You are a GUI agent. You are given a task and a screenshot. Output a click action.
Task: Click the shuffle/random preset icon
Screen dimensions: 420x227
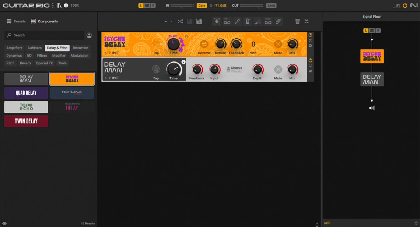(180, 21)
